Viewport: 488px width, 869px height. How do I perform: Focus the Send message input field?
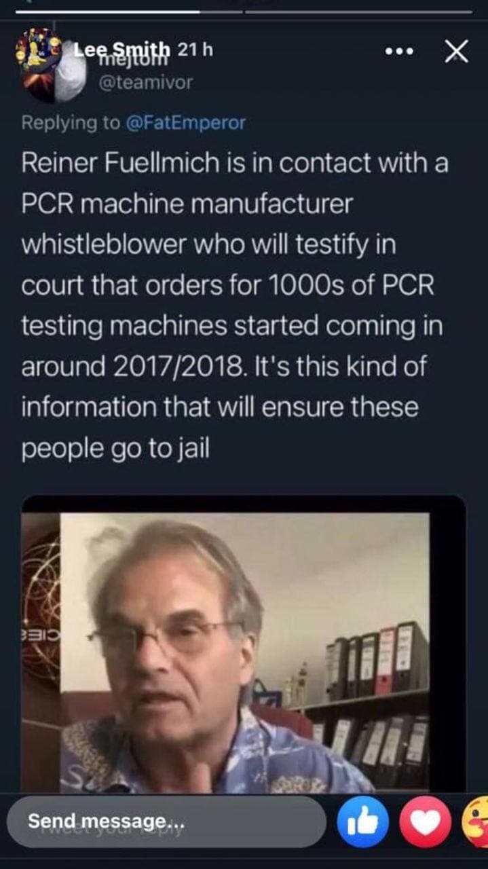[167, 821]
